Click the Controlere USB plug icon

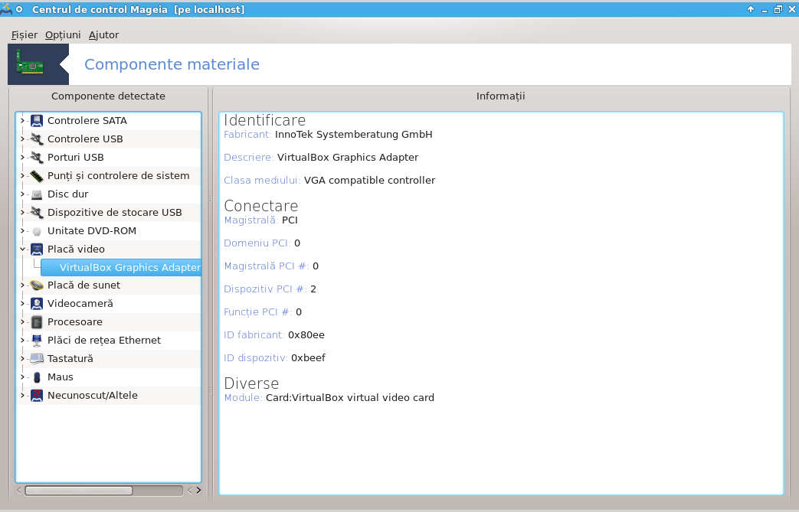(37, 139)
